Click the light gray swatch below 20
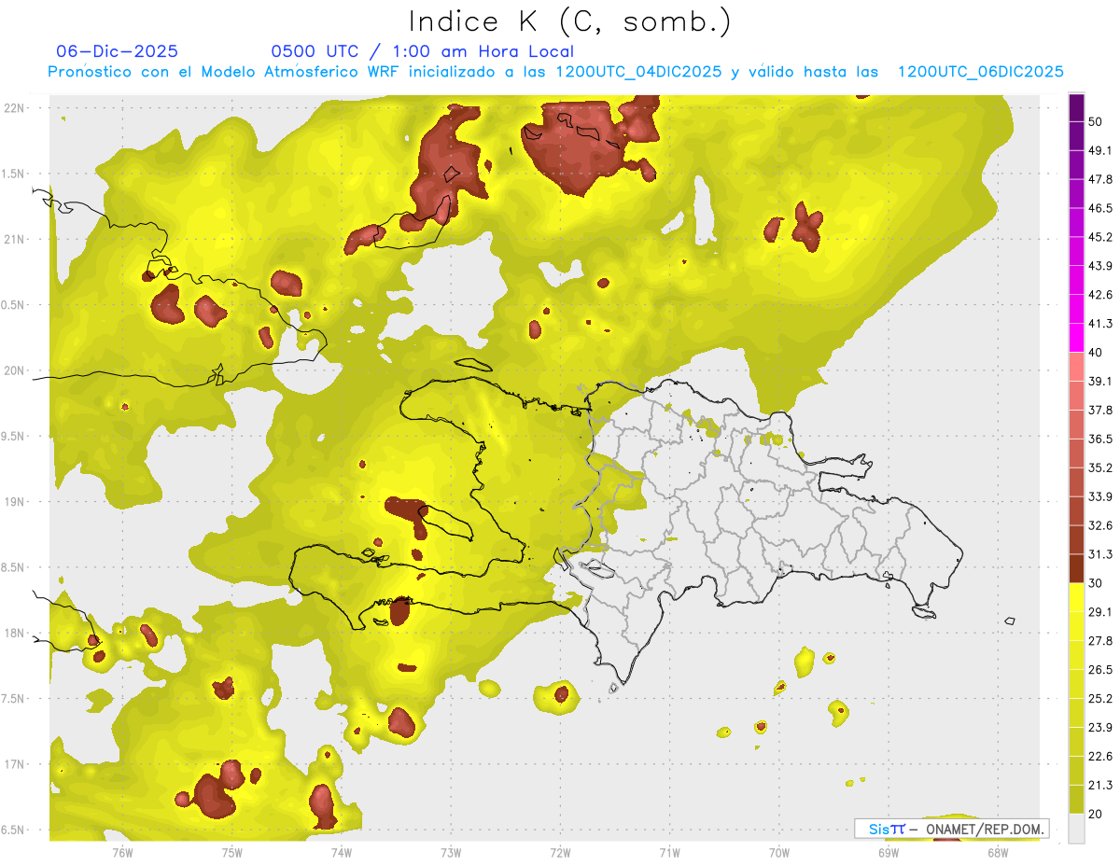The image size is (1120, 865). point(1076,829)
